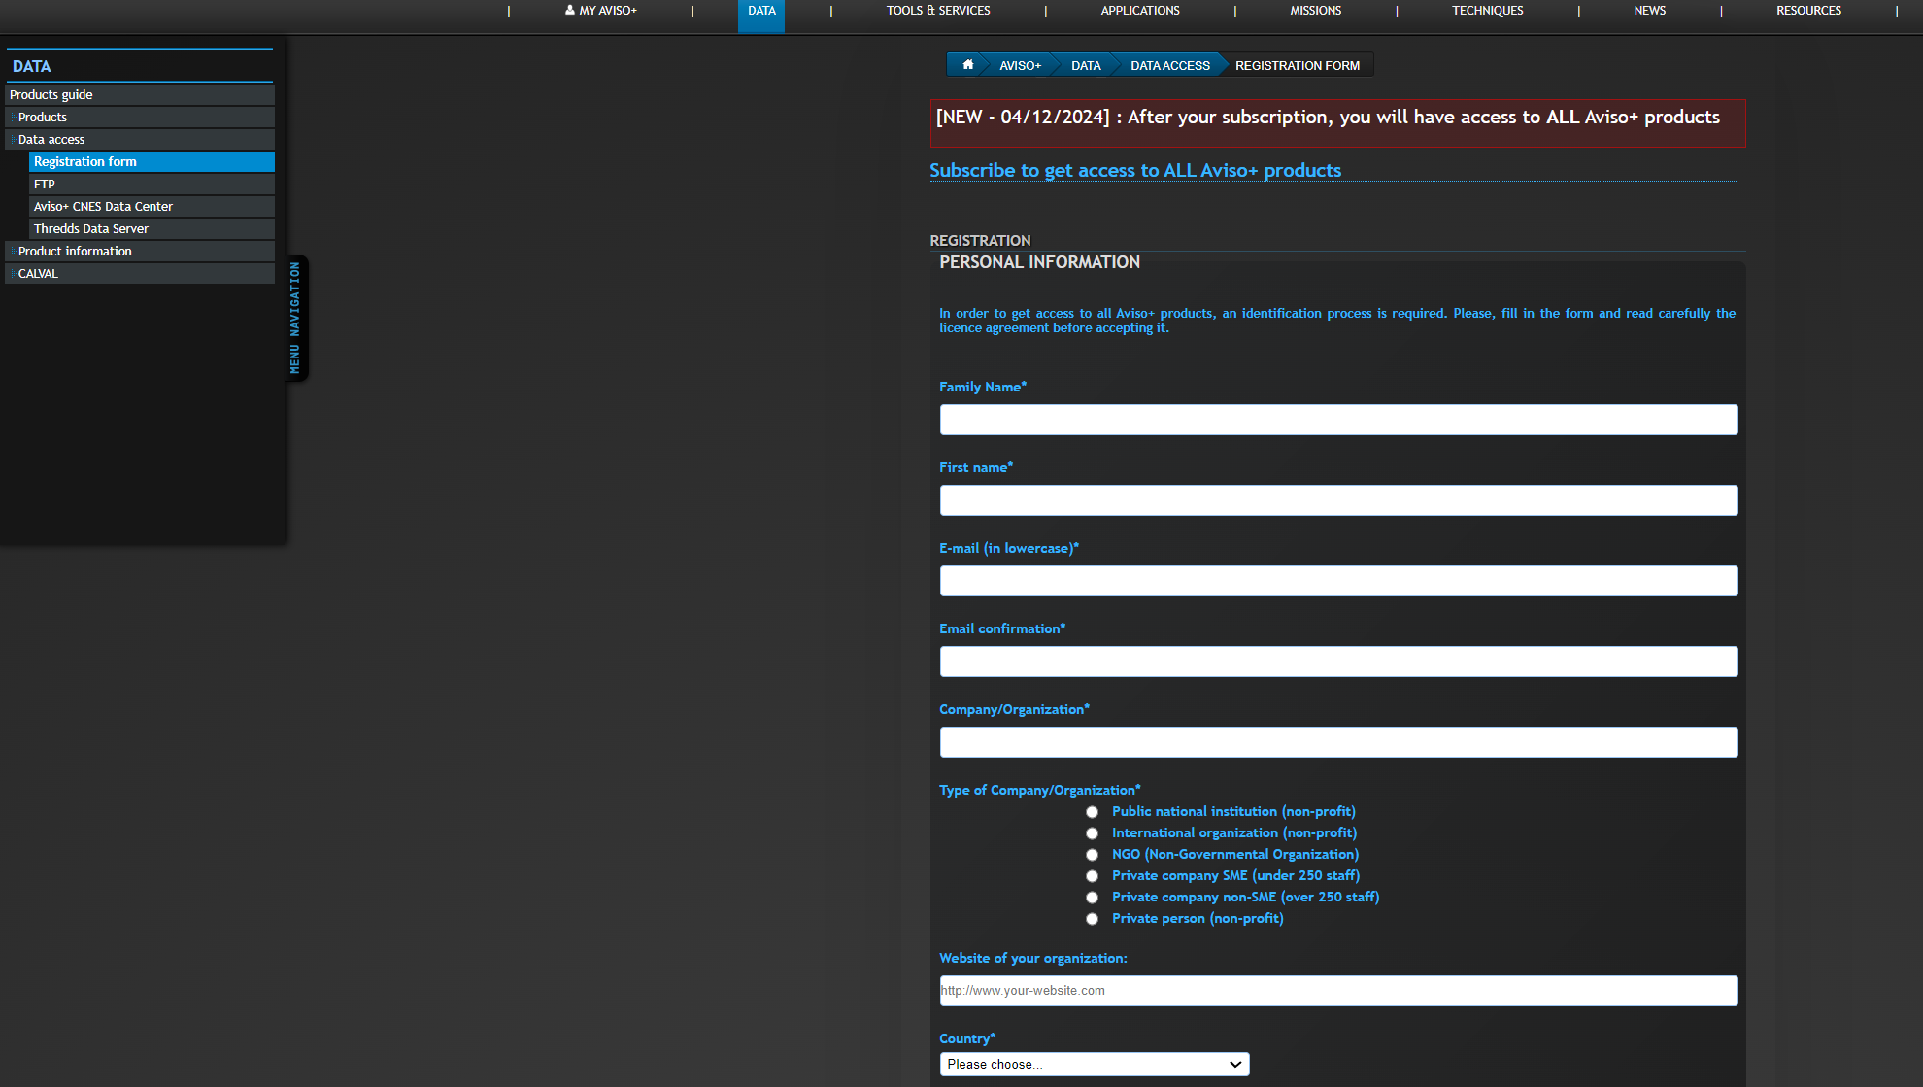This screenshot has width=1923, height=1087.
Task: Focus the E-mail (in lowercase) input
Action: pyautogui.click(x=1337, y=581)
